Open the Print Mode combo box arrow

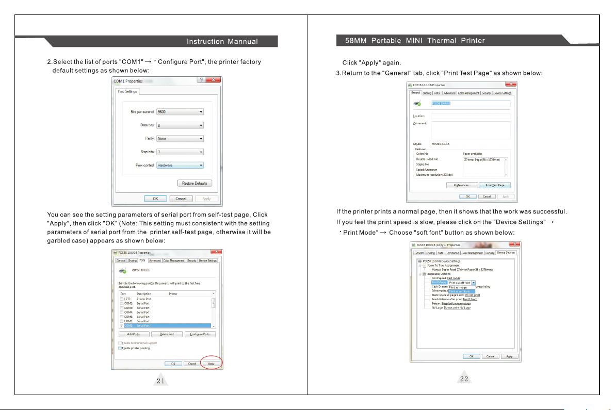474,283
